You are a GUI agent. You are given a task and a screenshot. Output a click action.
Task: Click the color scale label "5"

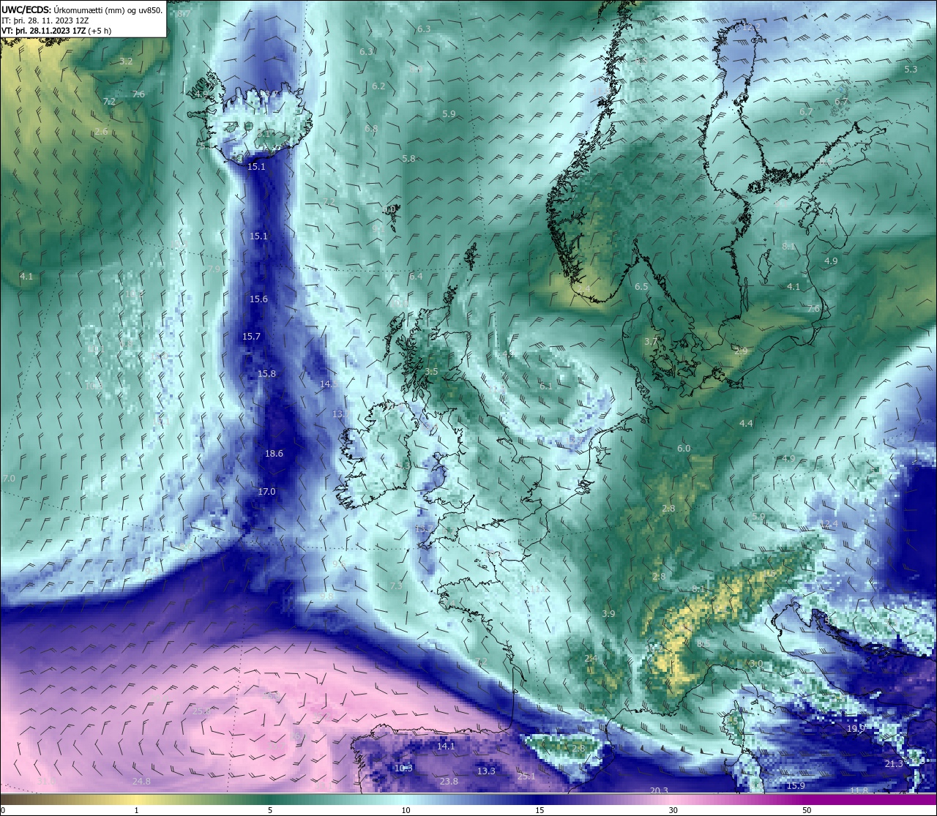[x=270, y=810]
